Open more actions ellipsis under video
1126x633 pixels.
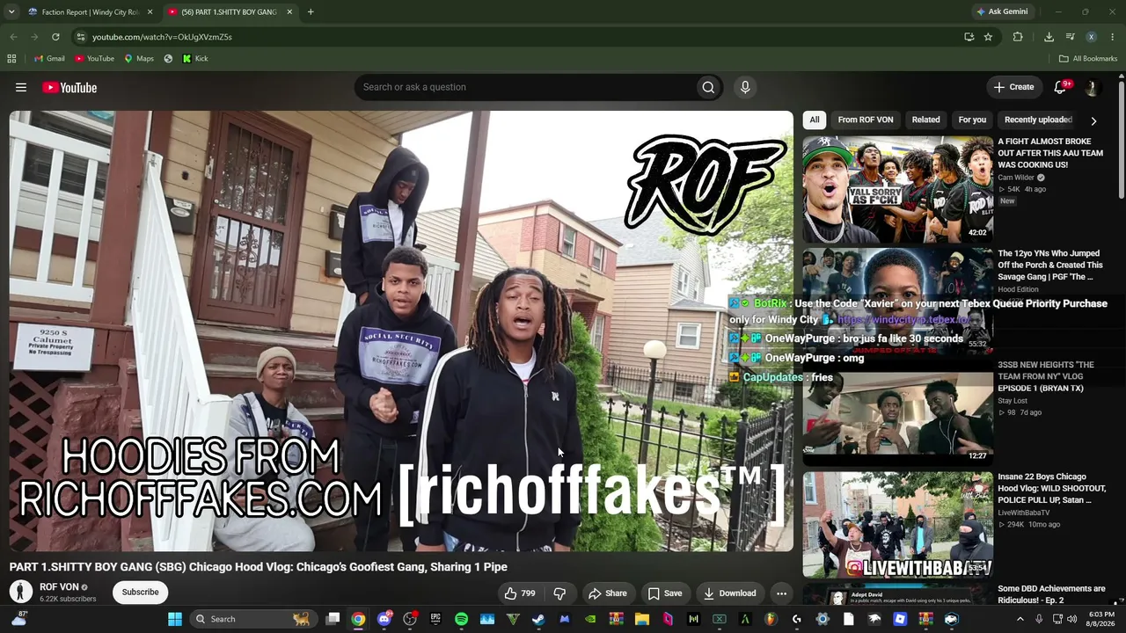(781, 593)
